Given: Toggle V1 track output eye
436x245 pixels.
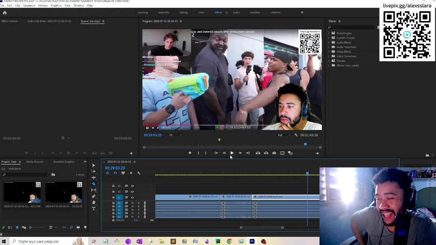Looking at the screenshot, I should point(133,197).
